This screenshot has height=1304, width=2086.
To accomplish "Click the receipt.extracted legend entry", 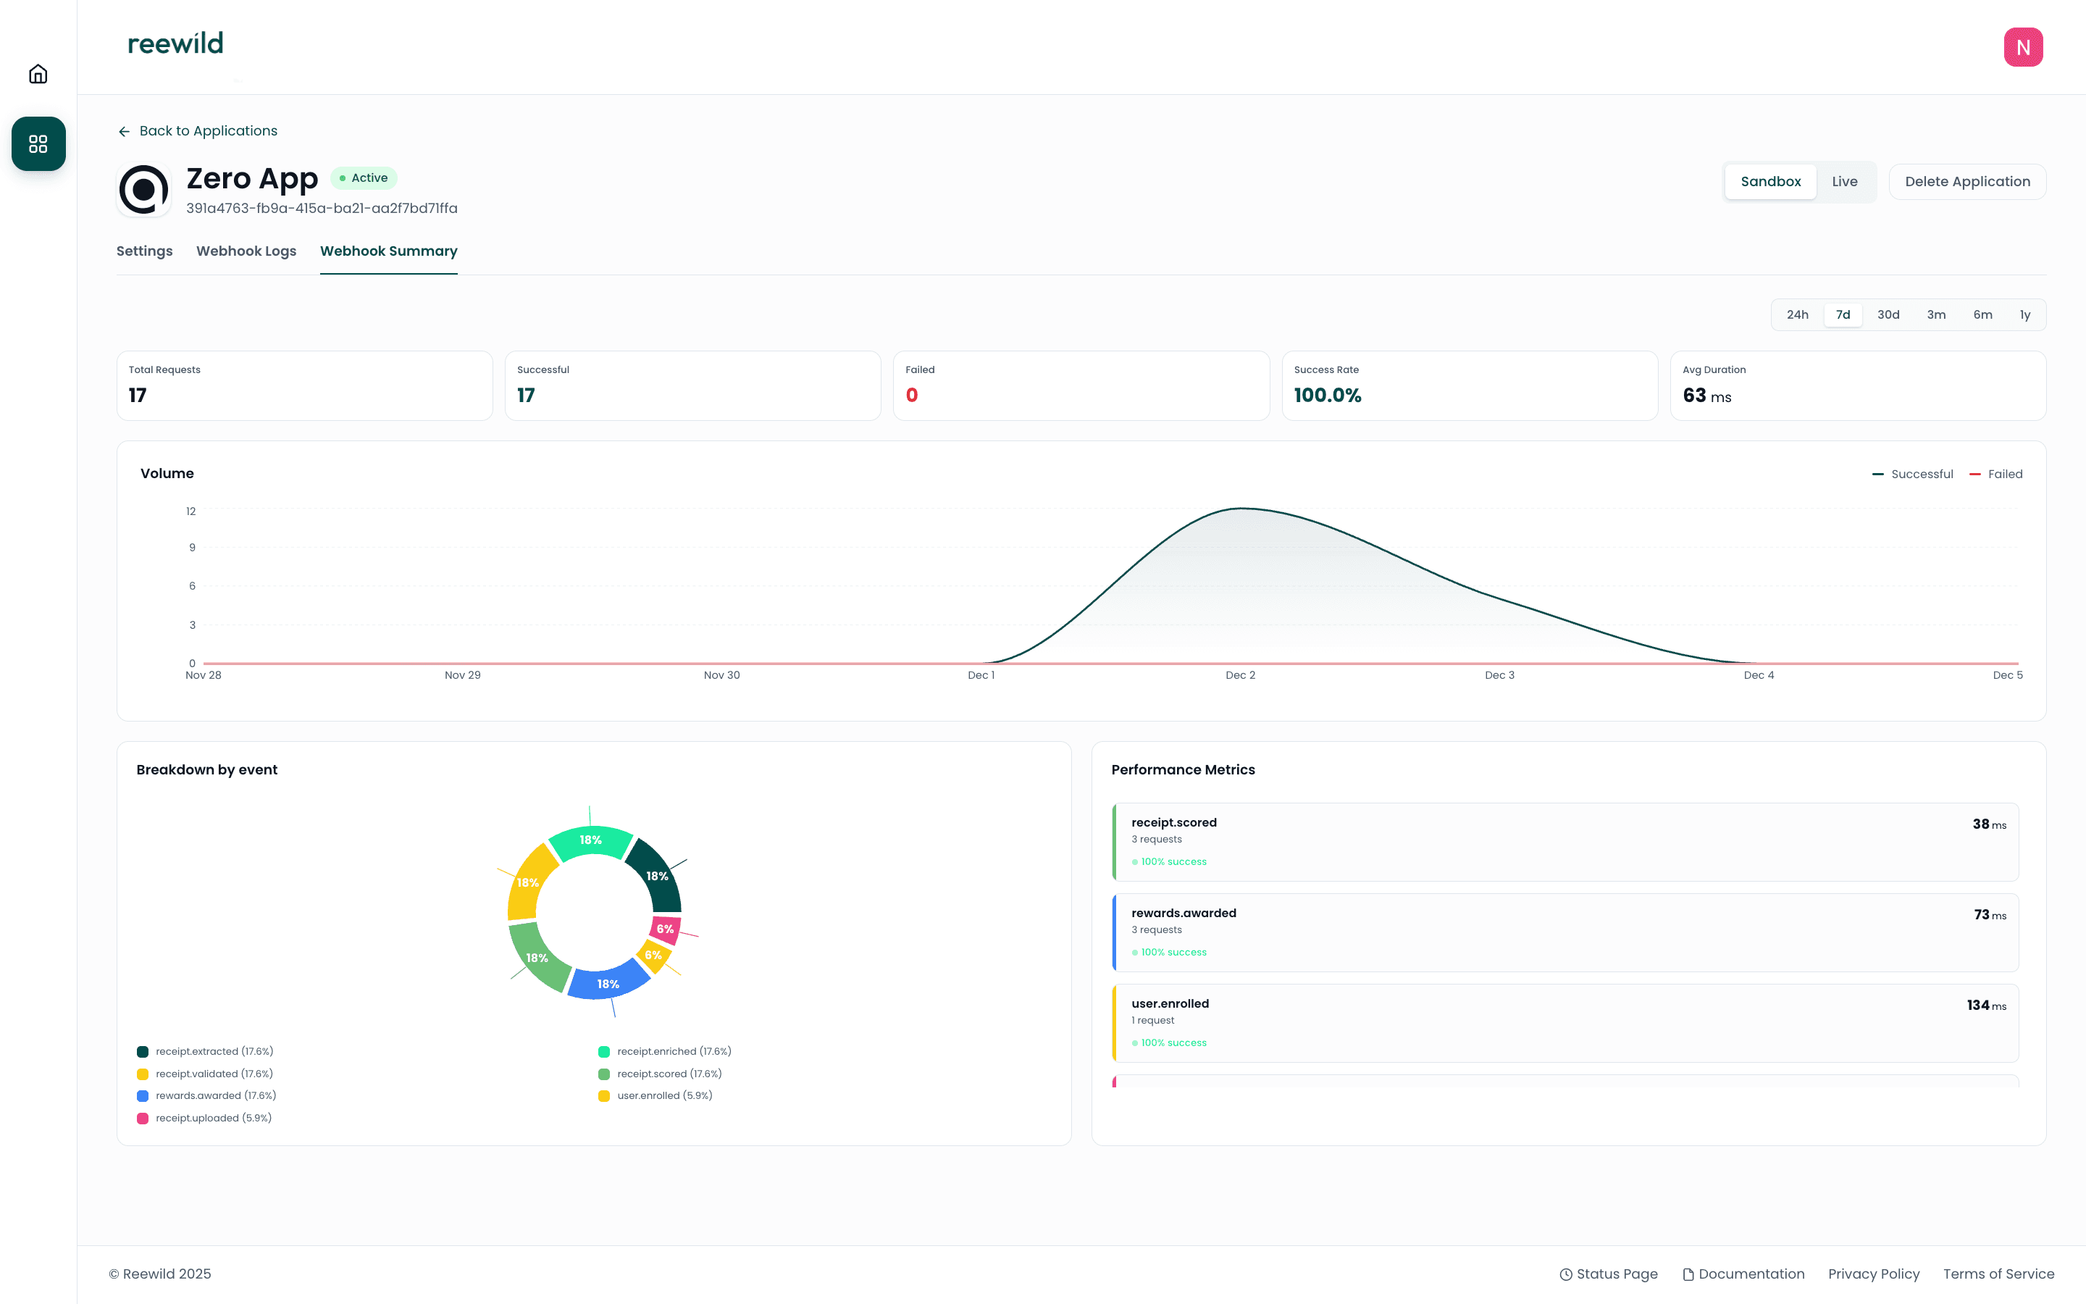I will tap(213, 1051).
